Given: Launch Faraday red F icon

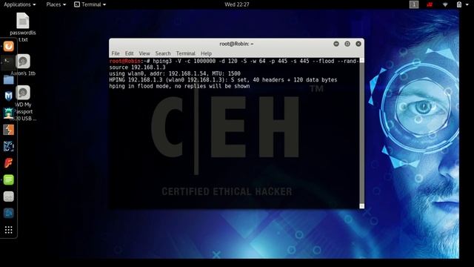Looking at the screenshot, I should pyautogui.click(x=8, y=163).
